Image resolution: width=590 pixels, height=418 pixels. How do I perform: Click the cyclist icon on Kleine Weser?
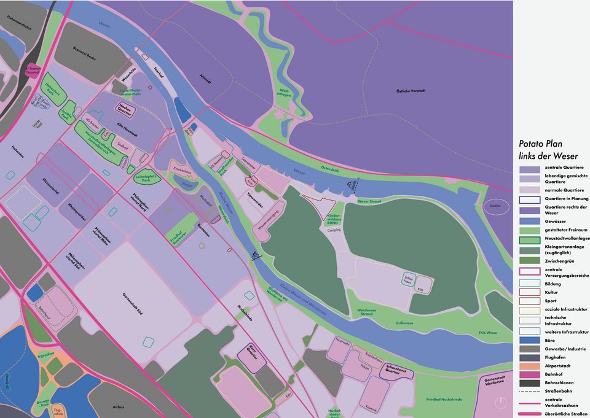point(256,257)
